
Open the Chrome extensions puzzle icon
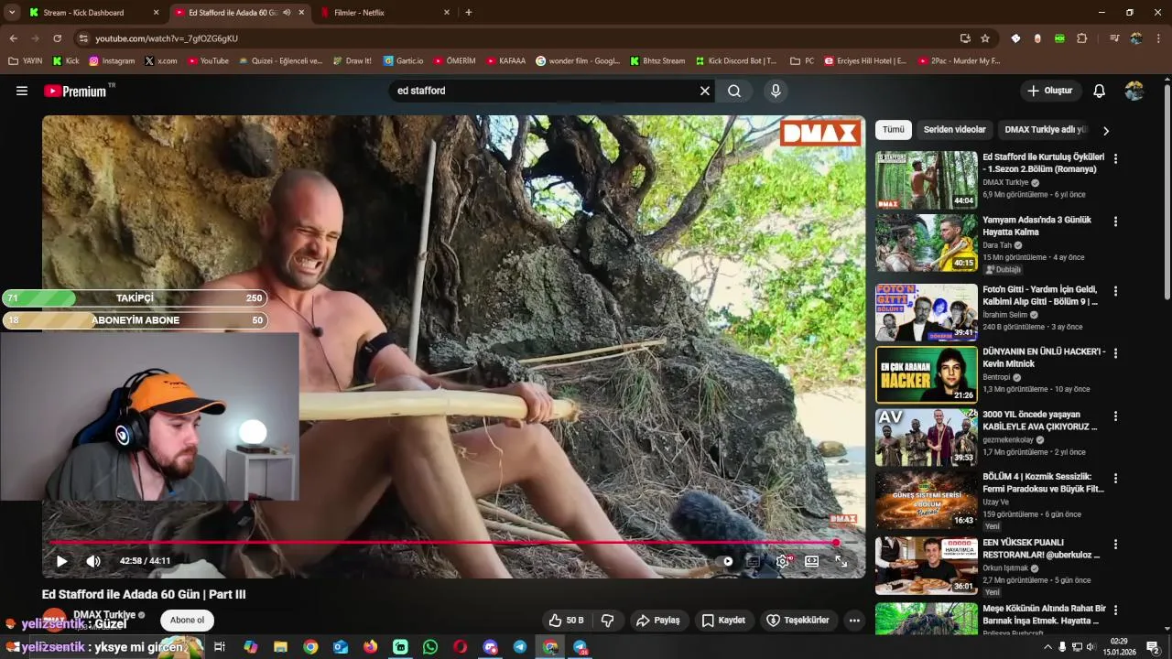pyautogui.click(x=1082, y=38)
